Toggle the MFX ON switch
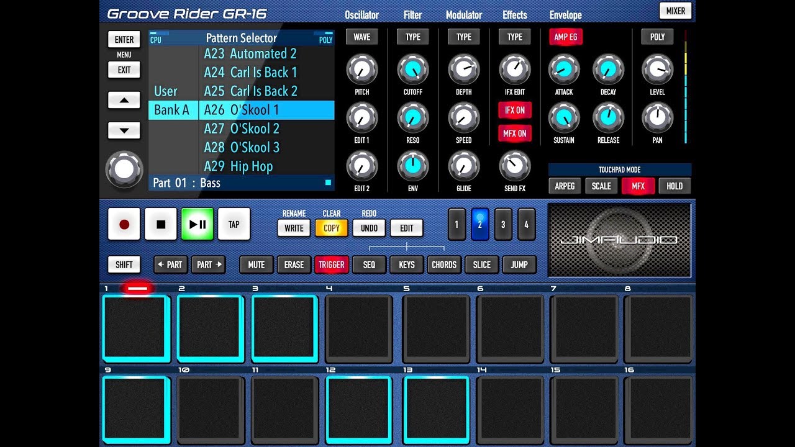 click(515, 133)
